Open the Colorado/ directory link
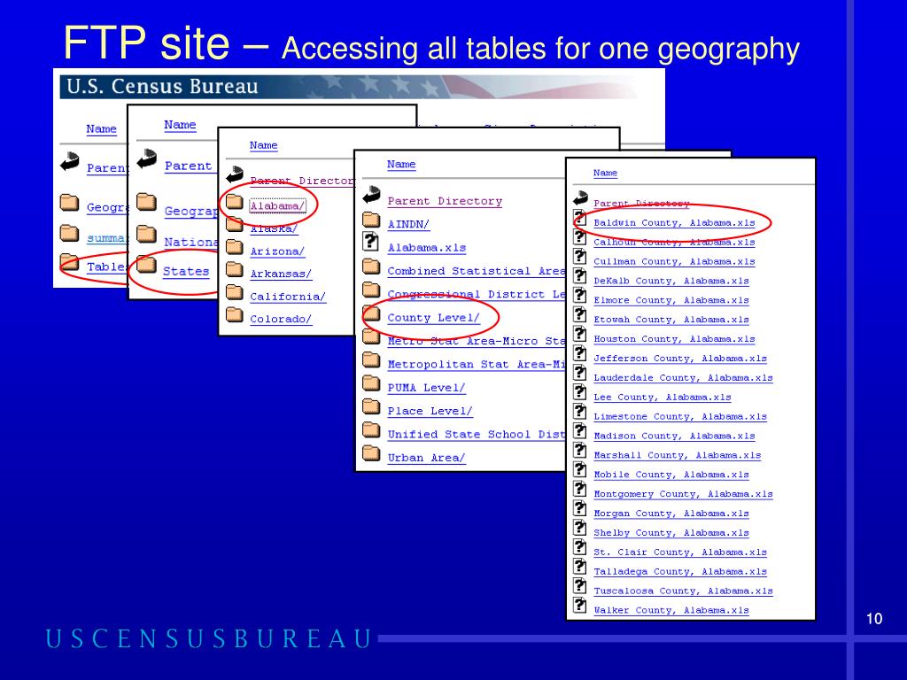 point(281,319)
